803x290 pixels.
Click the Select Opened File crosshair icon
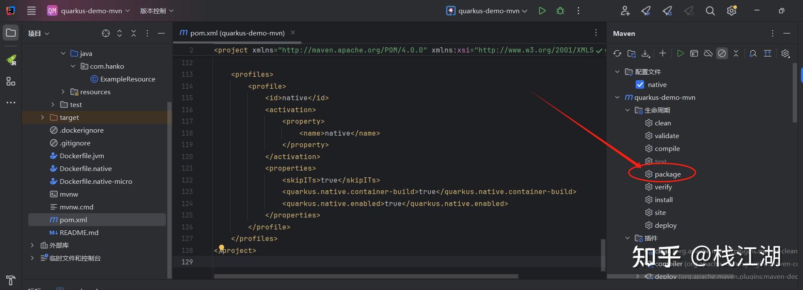tap(106, 33)
